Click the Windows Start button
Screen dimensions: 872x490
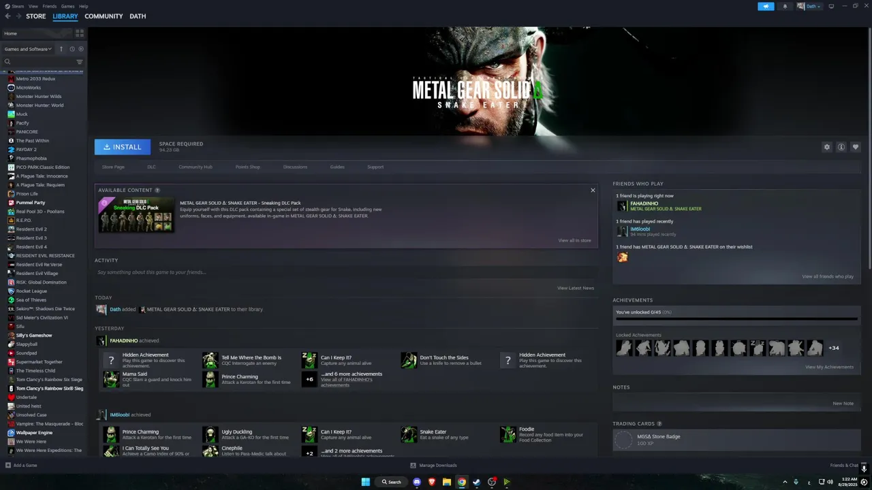(366, 482)
